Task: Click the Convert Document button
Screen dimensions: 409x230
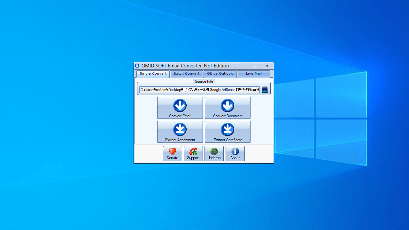Action: click(228, 108)
